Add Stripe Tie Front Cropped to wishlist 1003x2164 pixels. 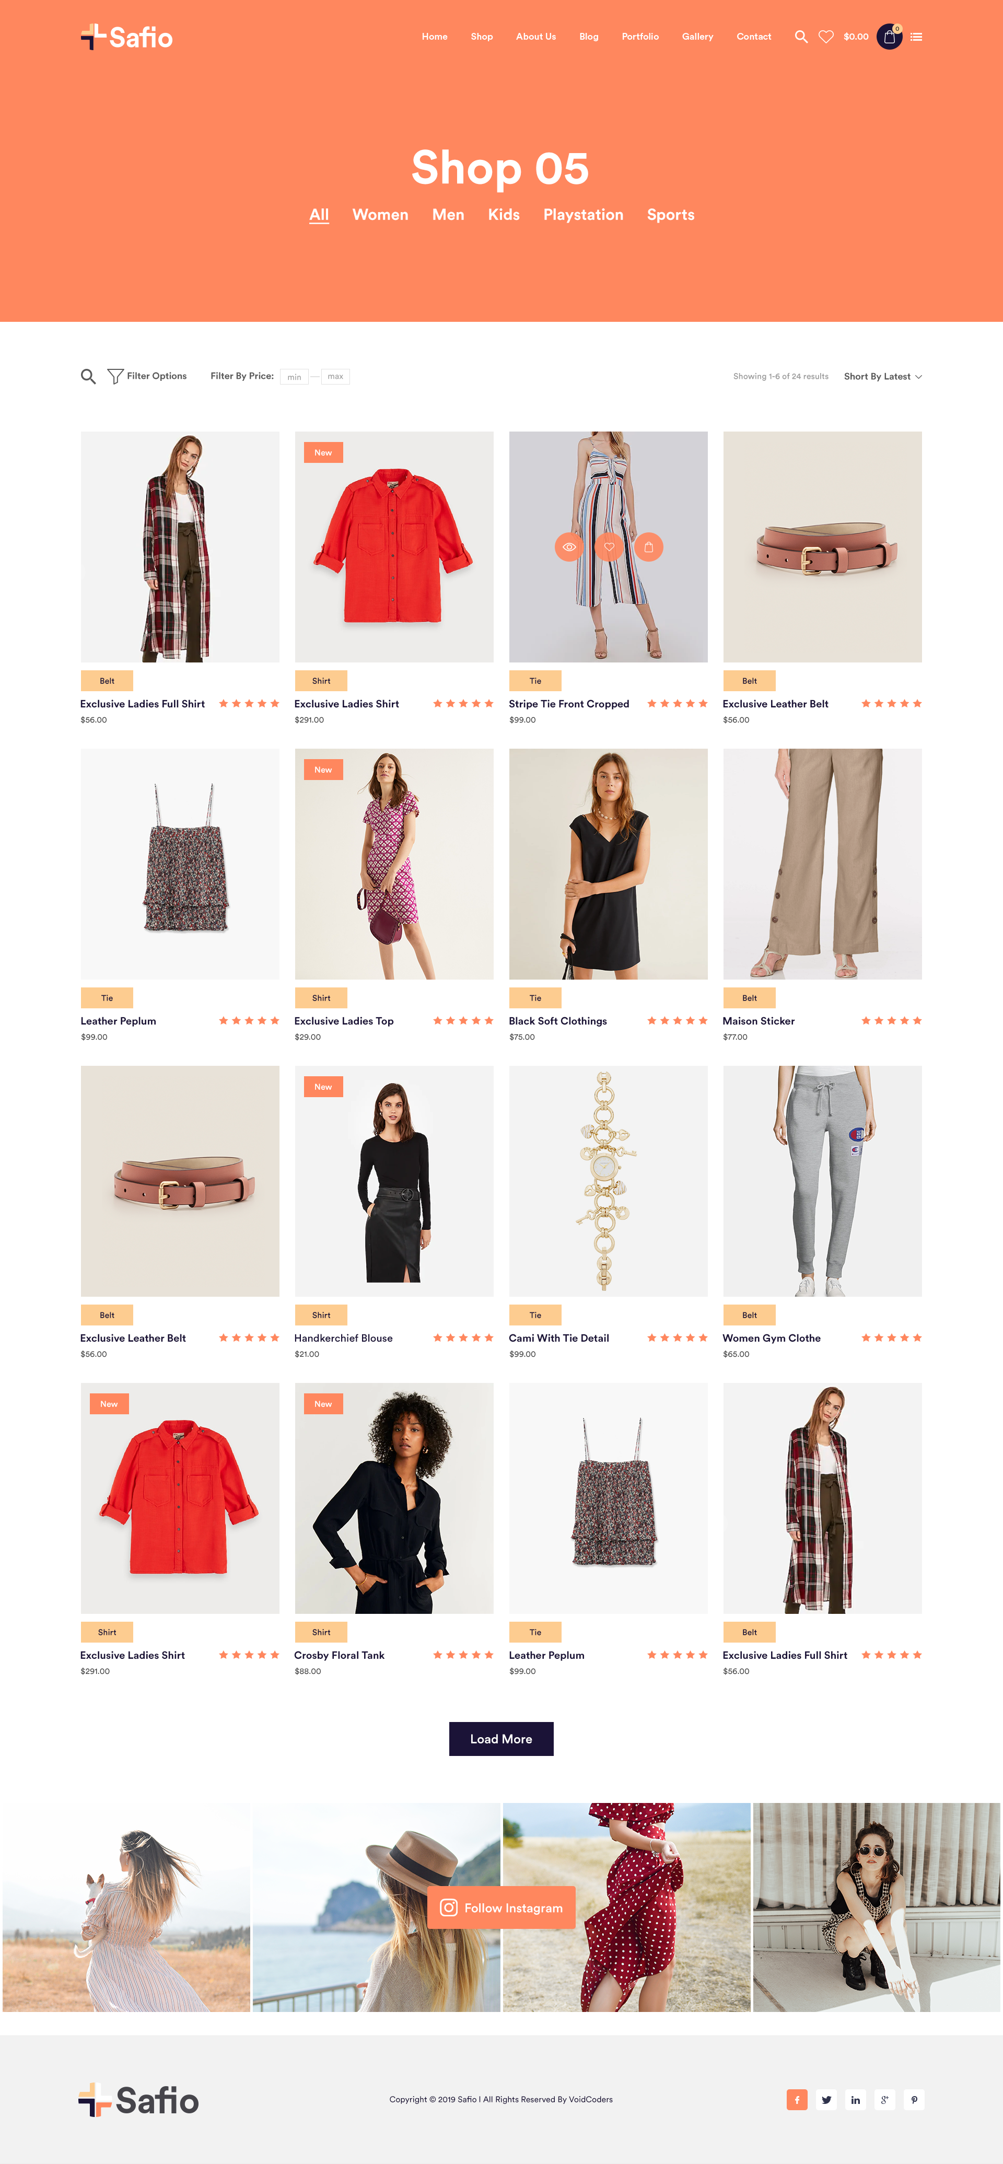(609, 547)
